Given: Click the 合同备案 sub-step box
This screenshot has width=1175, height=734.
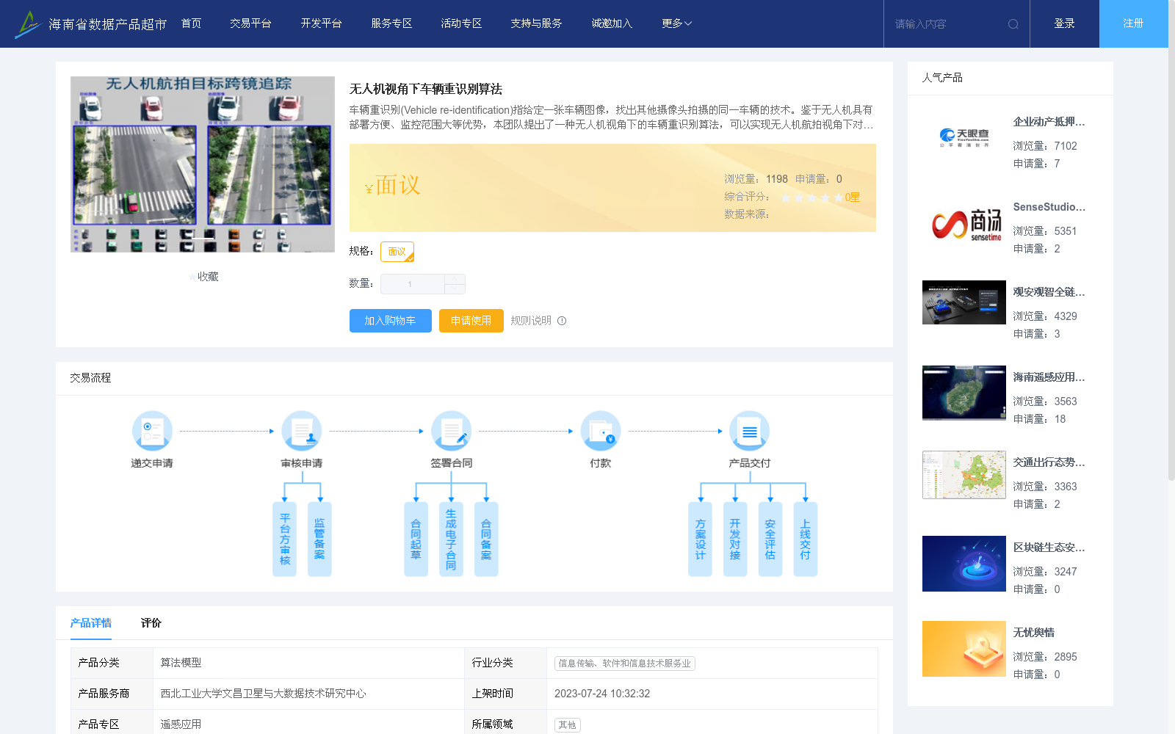Looking at the screenshot, I should (x=486, y=539).
